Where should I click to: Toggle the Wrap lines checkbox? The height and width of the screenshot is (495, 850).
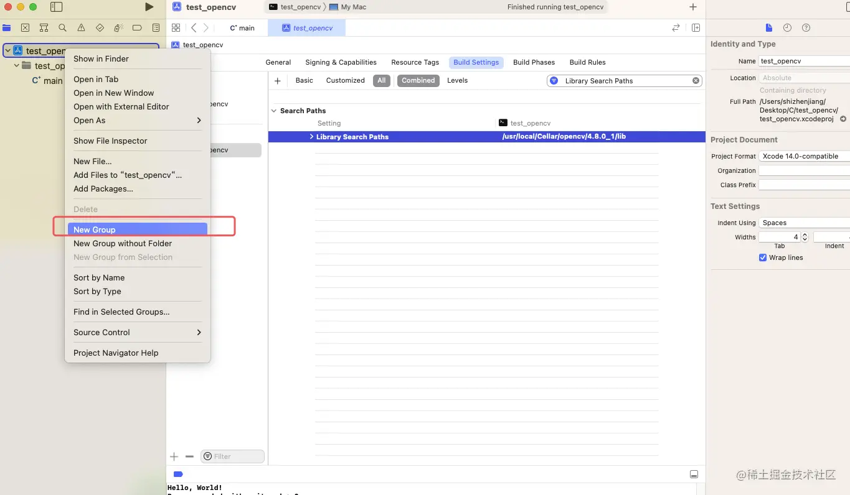(x=762, y=257)
